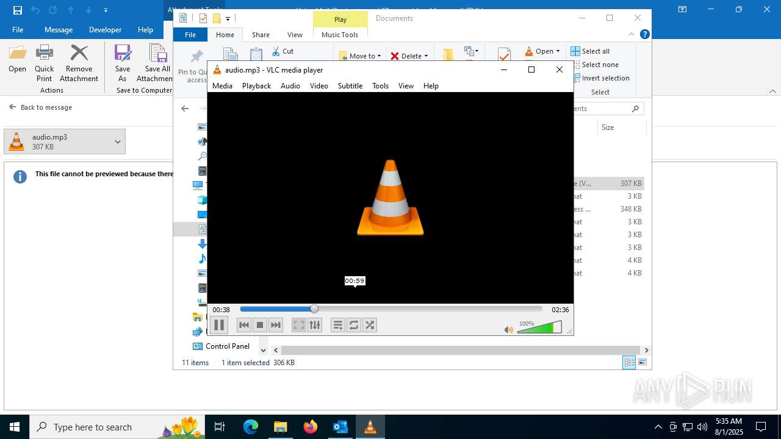Image resolution: width=781 pixels, height=439 pixels.
Task: Click Quick Print in Outlook ribbon
Action: tap(44, 63)
